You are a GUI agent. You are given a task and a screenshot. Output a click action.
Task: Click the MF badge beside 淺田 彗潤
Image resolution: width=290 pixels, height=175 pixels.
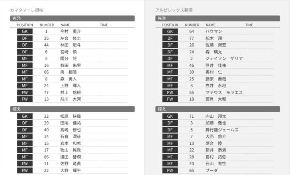pyautogui.click(x=25, y=157)
